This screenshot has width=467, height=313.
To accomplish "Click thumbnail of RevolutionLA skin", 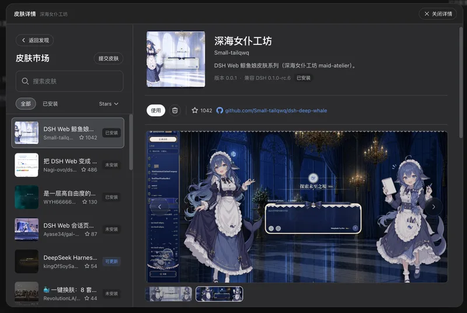I will tap(26, 293).
